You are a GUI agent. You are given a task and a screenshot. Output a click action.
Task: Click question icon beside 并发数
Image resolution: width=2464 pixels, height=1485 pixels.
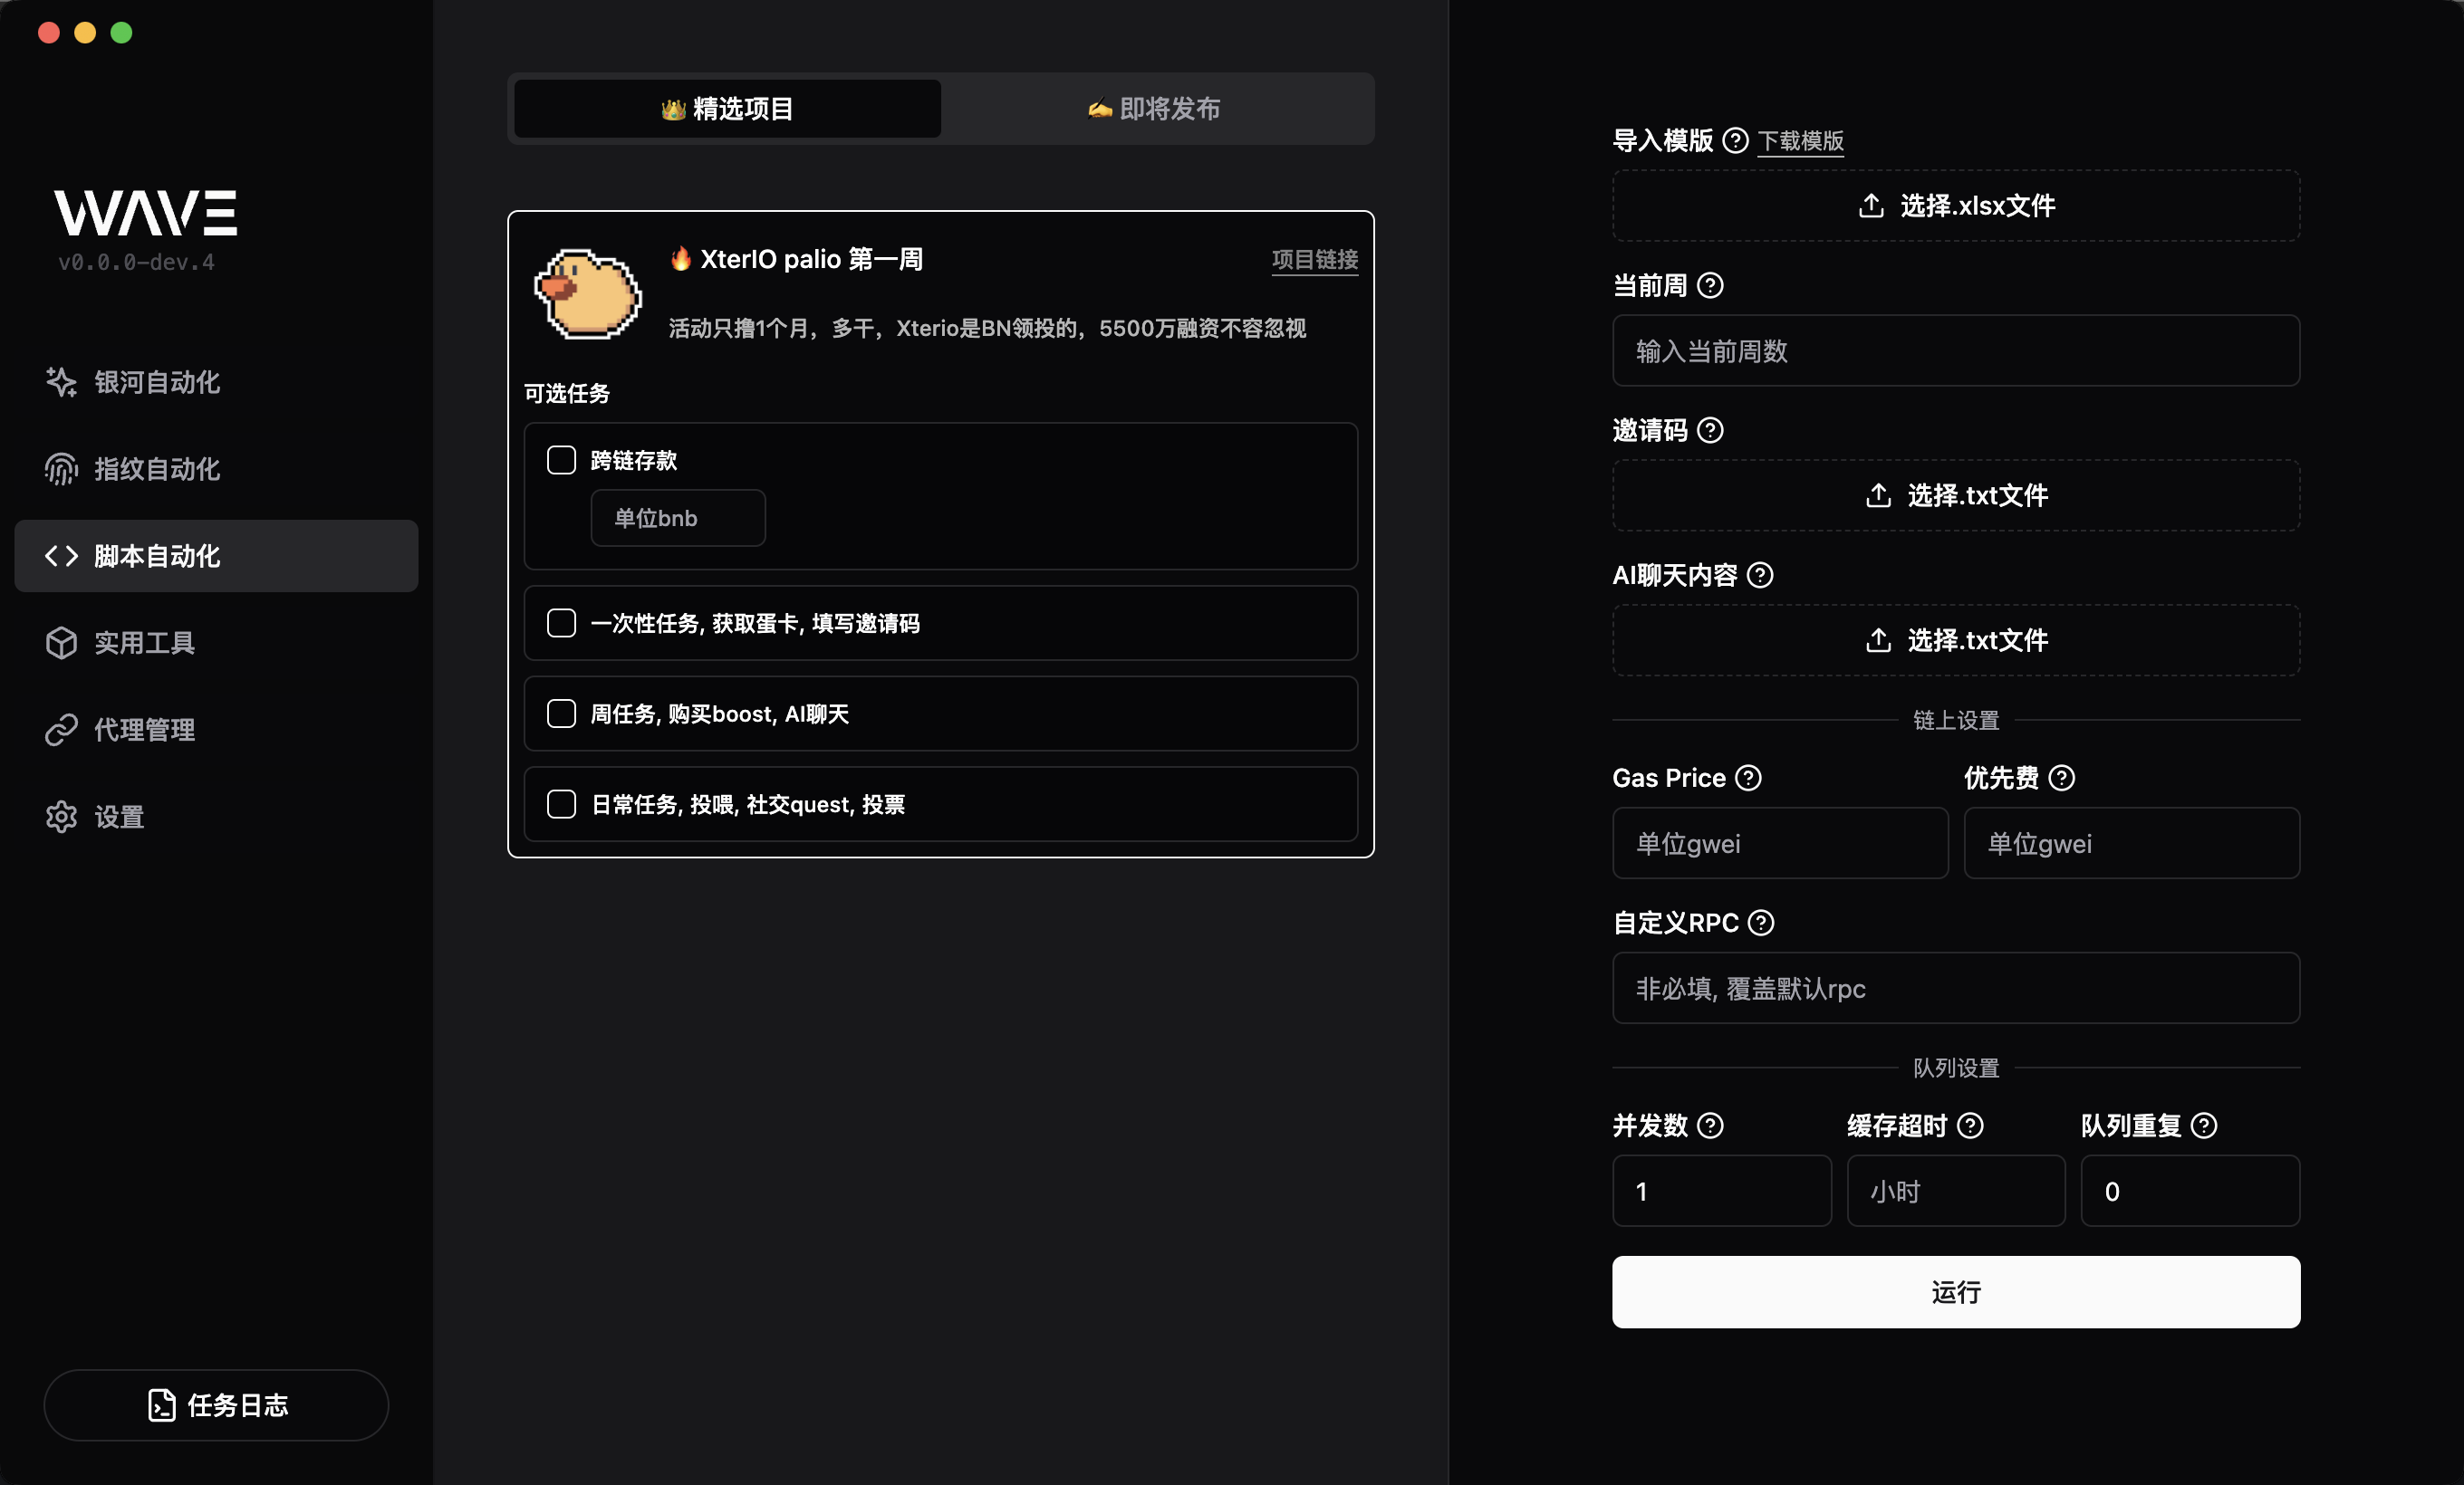(1710, 1126)
